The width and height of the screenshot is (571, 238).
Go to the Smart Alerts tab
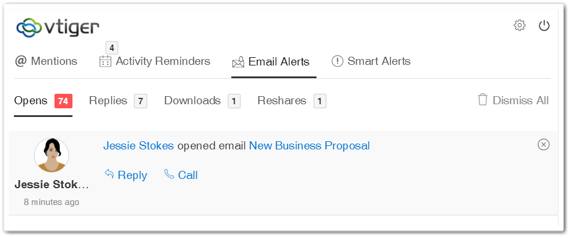pos(371,61)
